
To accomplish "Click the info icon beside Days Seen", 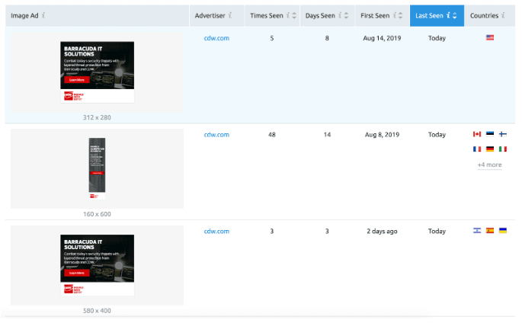I will tap(340, 15).
